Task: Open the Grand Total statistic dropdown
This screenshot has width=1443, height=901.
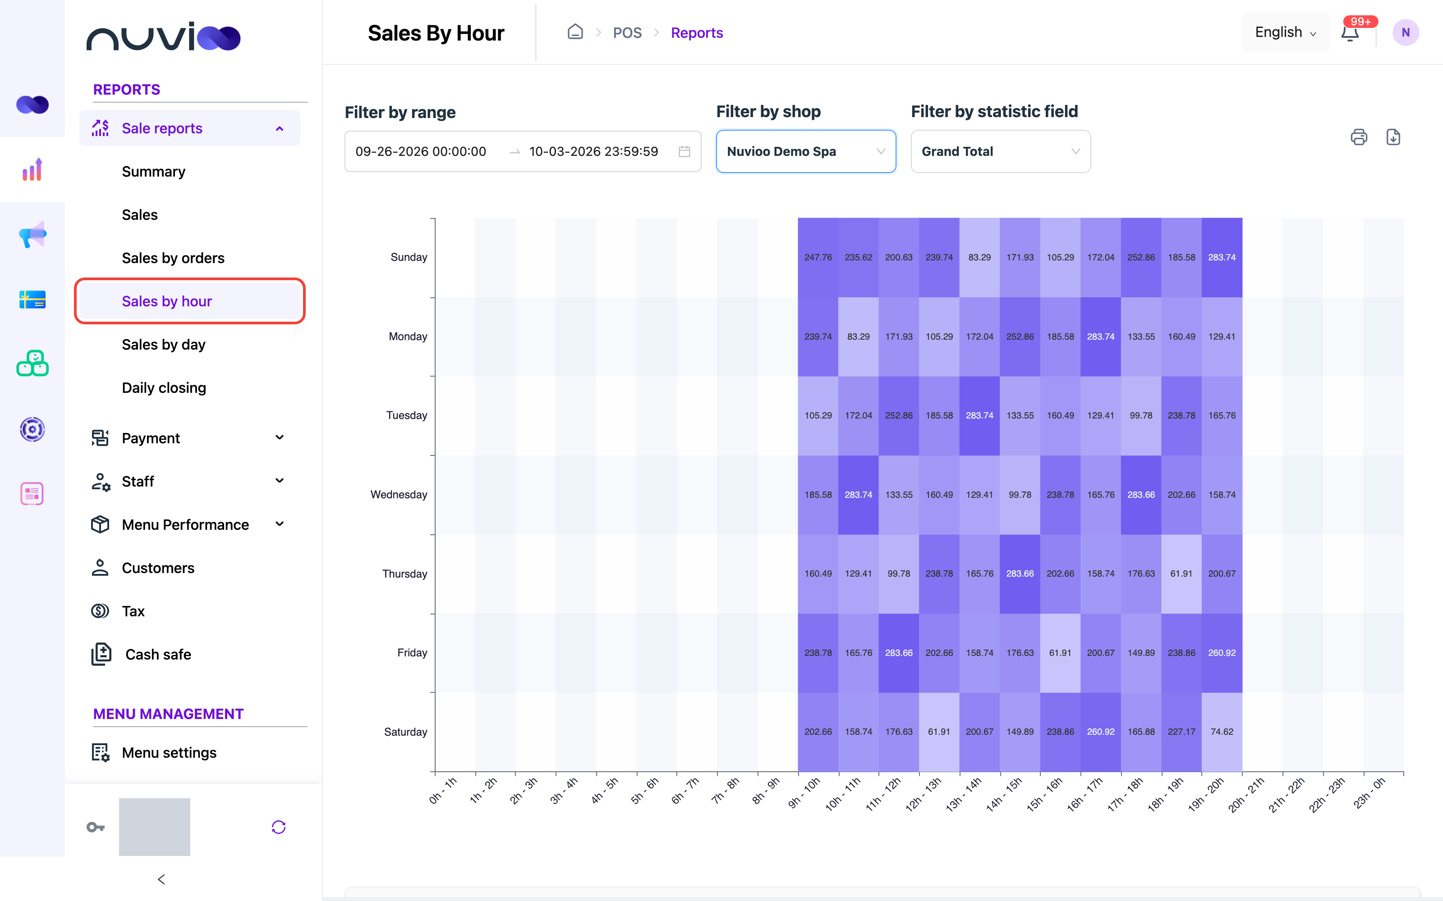Action: (1001, 151)
